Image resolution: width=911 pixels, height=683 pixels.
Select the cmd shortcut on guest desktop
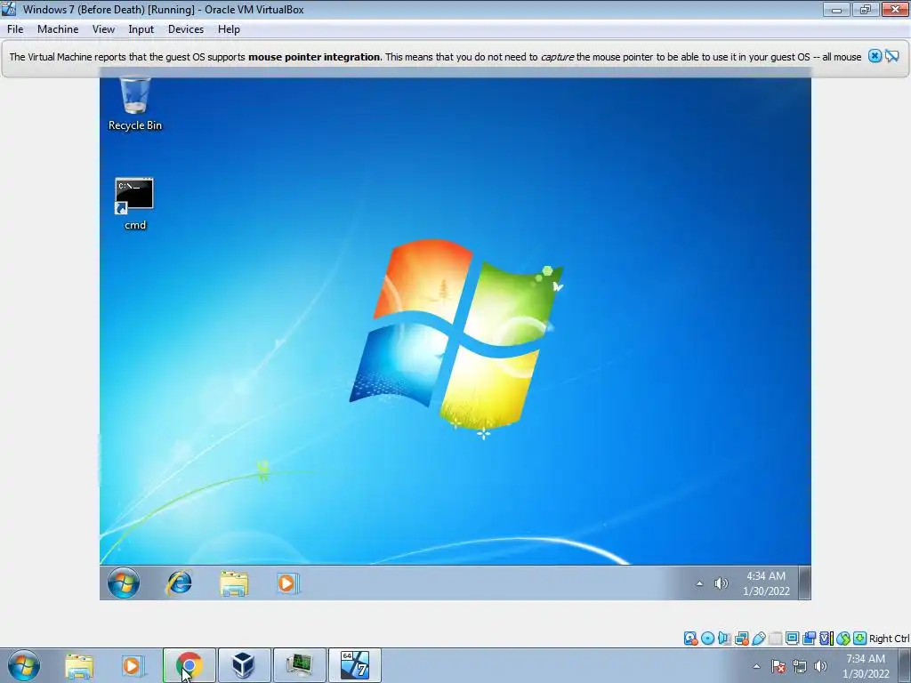pyautogui.click(x=135, y=205)
